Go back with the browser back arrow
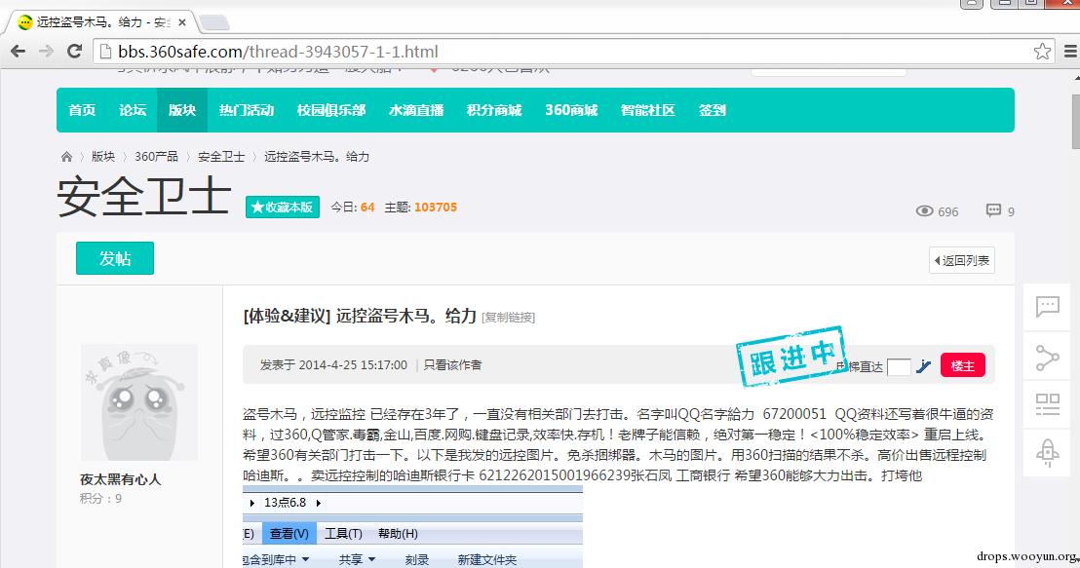This screenshot has height=568, width=1080. (x=18, y=51)
